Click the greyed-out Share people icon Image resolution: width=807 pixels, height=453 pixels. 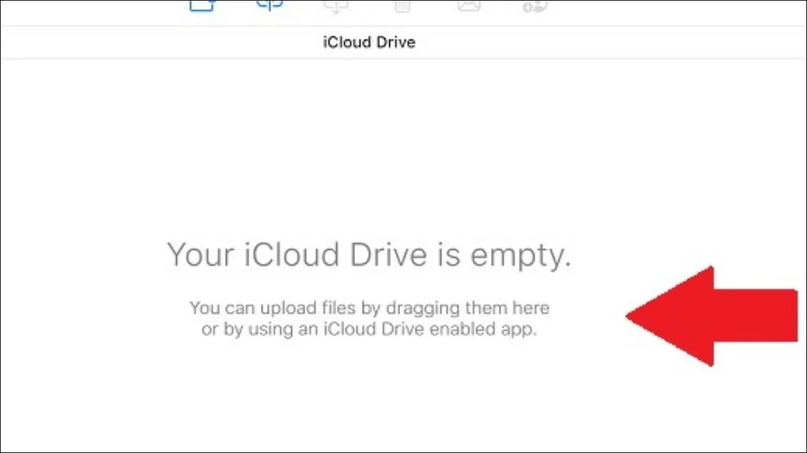pyautogui.click(x=535, y=5)
